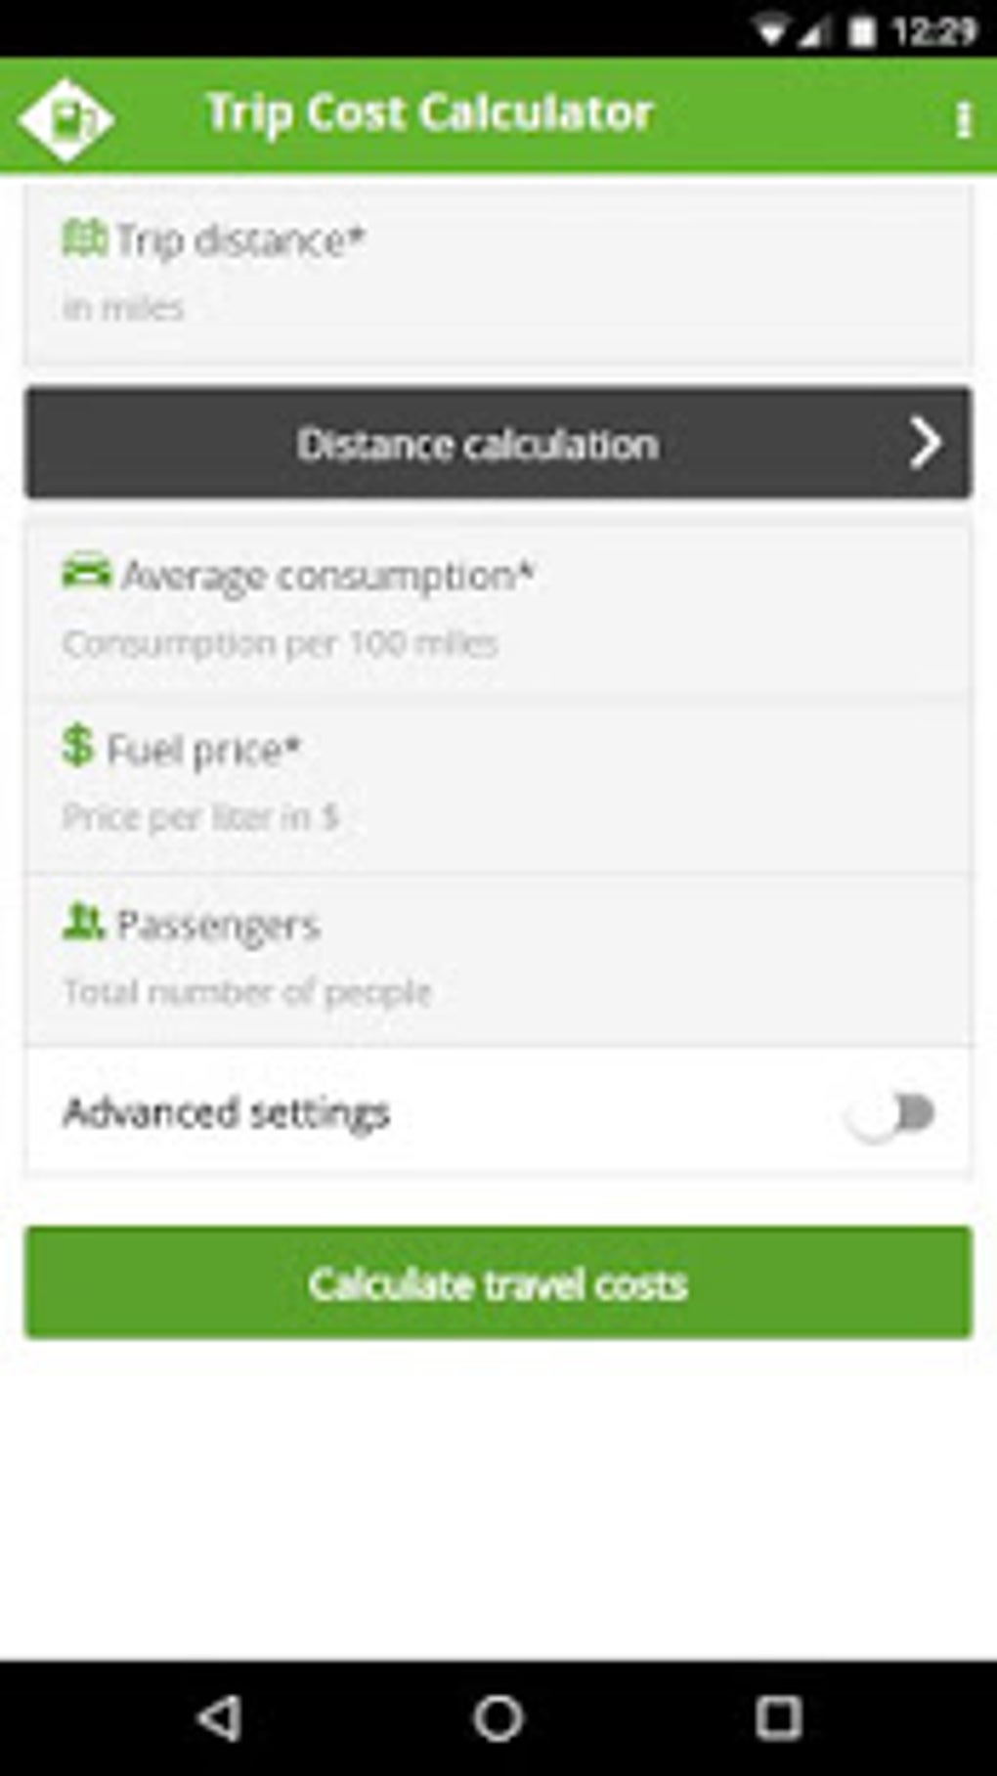Expand the Distance calculation chevron arrow

pyautogui.click(x=925, y=444)
